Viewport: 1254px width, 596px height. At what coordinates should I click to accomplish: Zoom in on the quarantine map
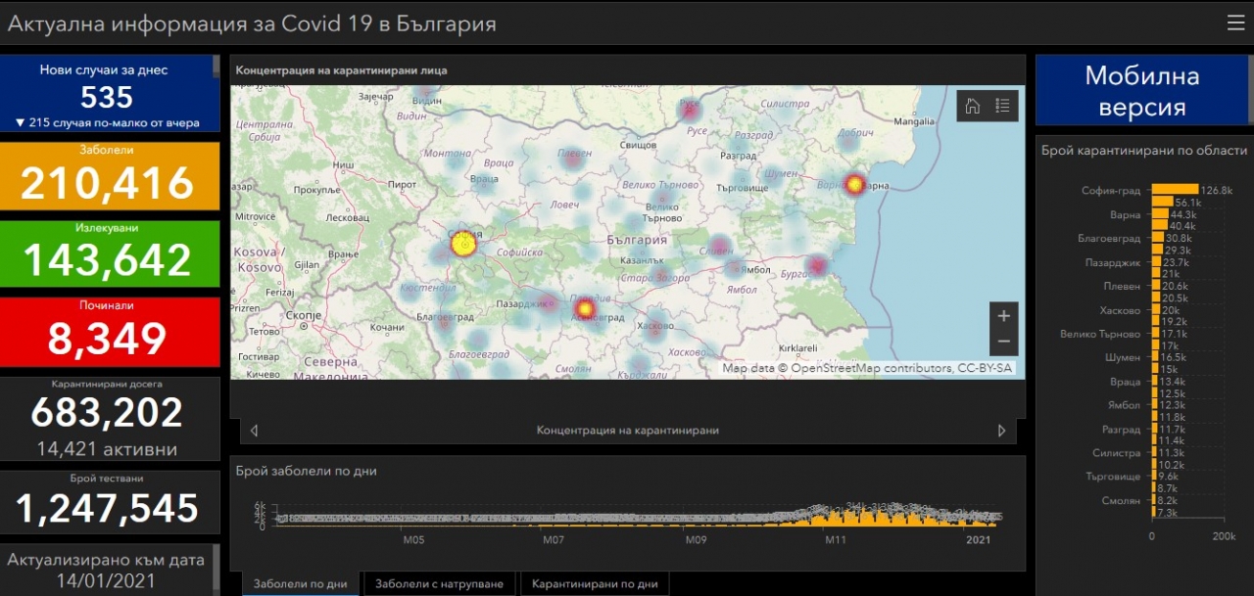pyautogui.click(x=1003, y=316)
